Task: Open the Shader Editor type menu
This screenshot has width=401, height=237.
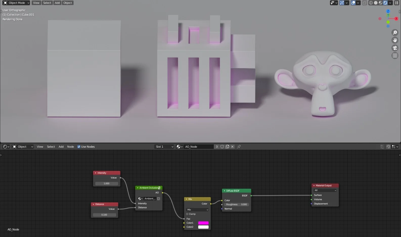Action: 6,147
